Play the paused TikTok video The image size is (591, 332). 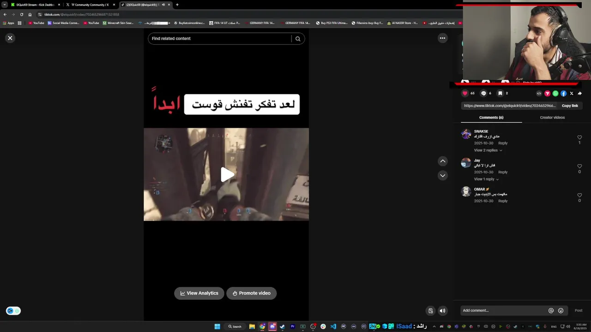(x=226, y=174)
